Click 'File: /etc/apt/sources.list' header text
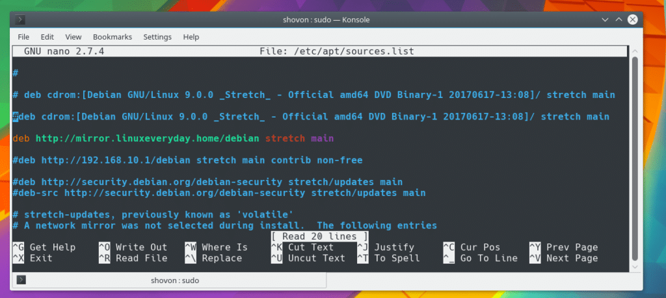This screenshot has width=666, height=298. click(337, 52)
